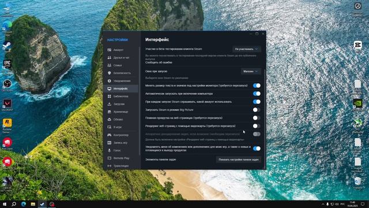This screenshot has height=208, width=369.
Task: Select the highlighted Интерфейс section
Action: (121, 88)
